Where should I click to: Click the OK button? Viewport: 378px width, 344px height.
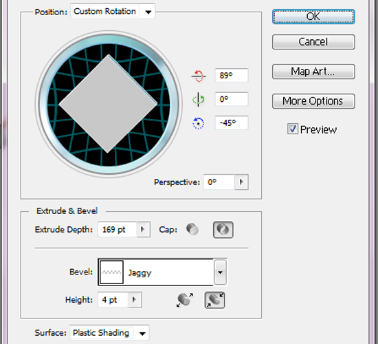(313, 17)
